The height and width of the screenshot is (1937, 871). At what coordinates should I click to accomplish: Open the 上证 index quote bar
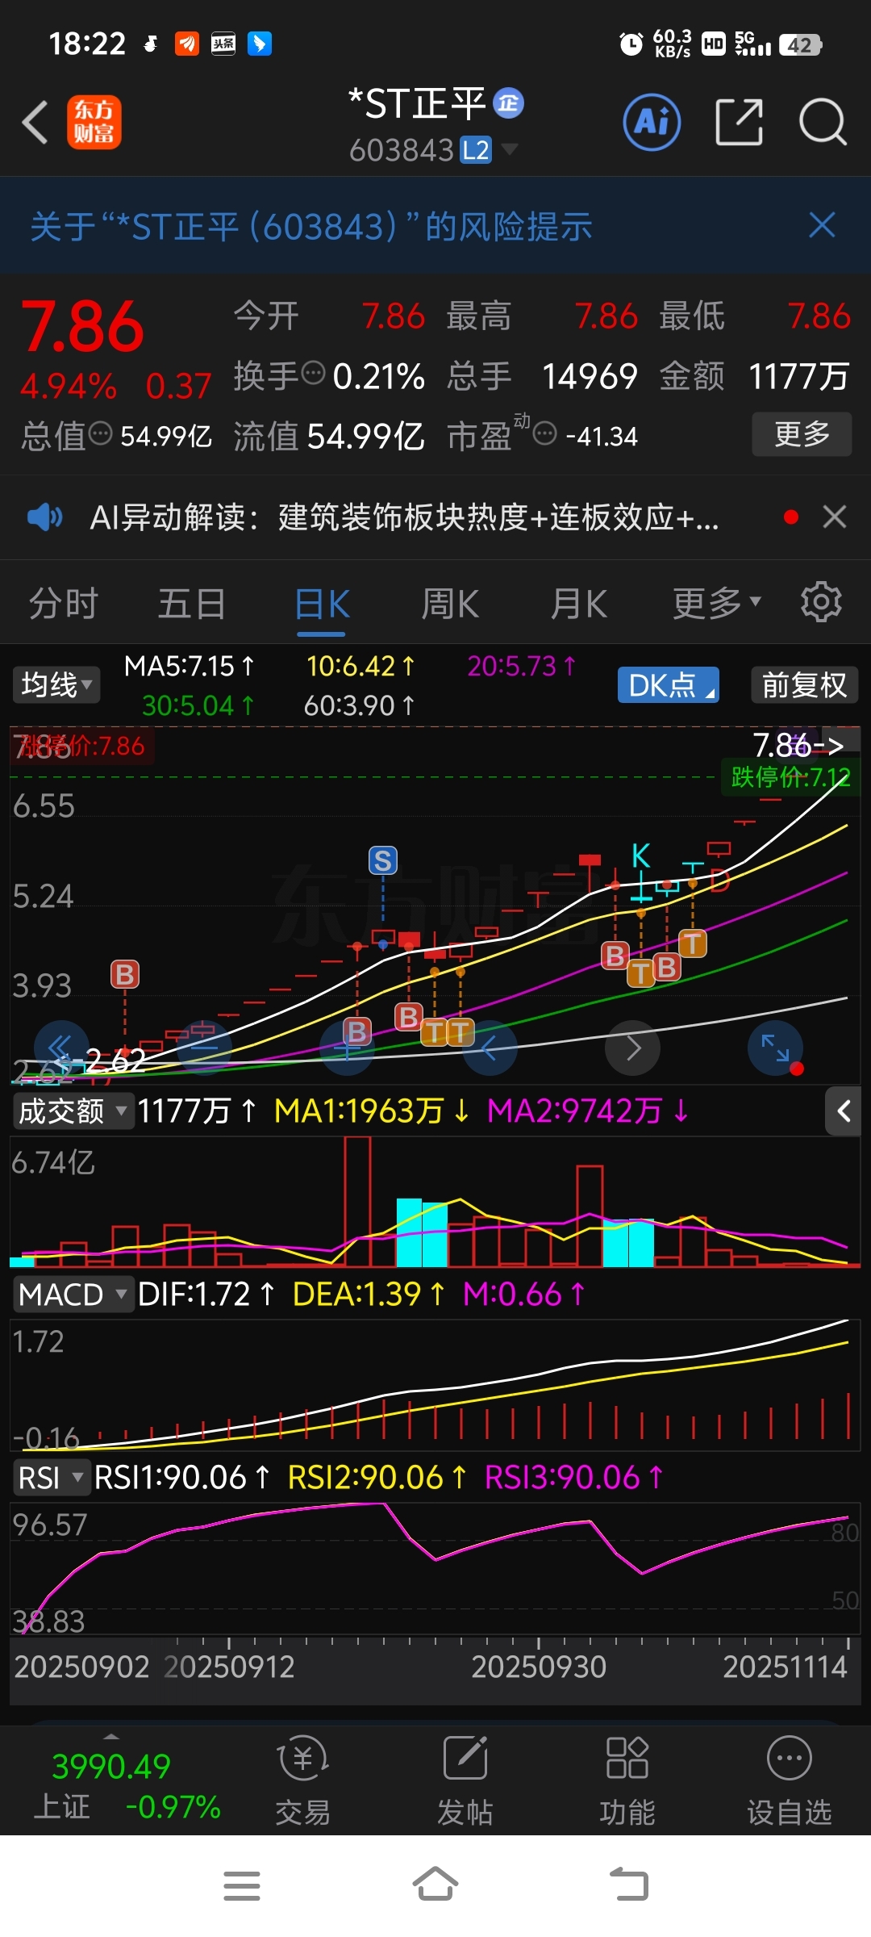coord(127,1784)
